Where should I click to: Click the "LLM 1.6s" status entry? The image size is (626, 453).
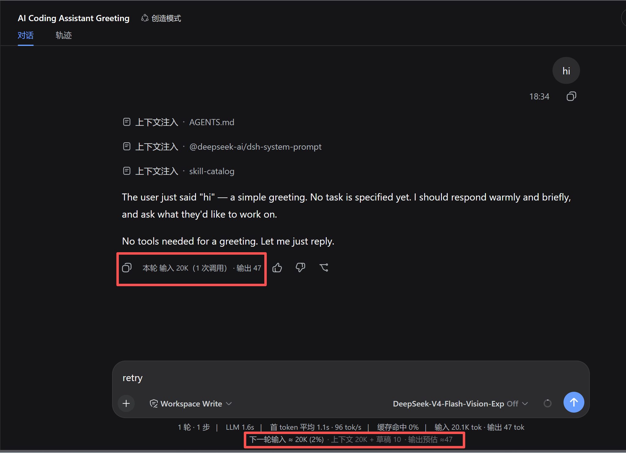point(240,427)
